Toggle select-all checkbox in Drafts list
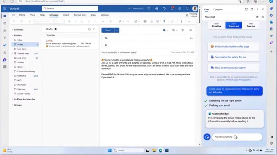 [x=89, y=29]
